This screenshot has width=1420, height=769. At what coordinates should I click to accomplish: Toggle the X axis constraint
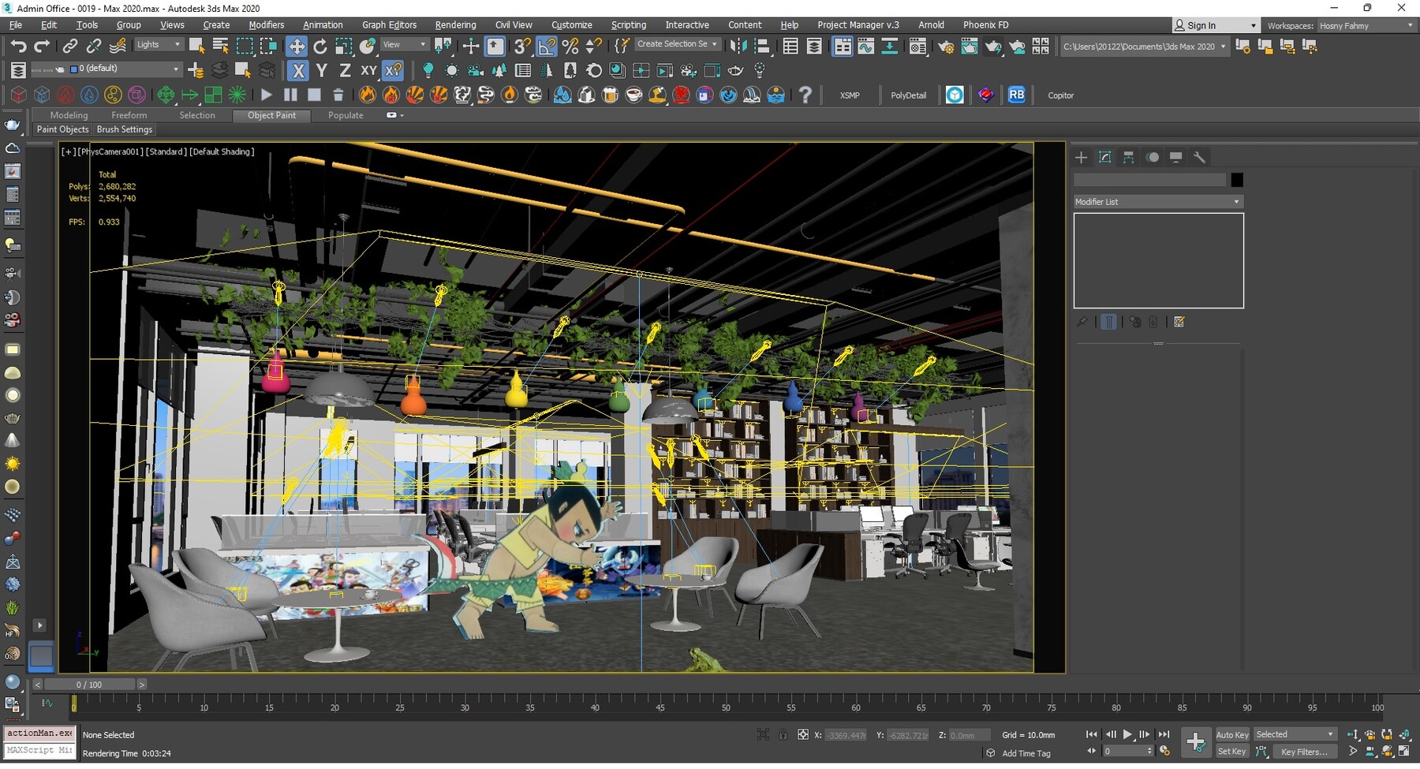(297, 70)
